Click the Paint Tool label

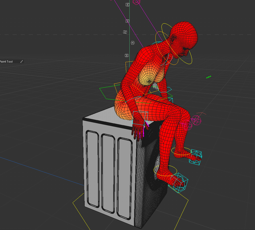pyautogui.click(x=6, y=62)
